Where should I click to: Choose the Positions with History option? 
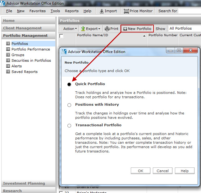pyautogui.click(x=69, y=105)
